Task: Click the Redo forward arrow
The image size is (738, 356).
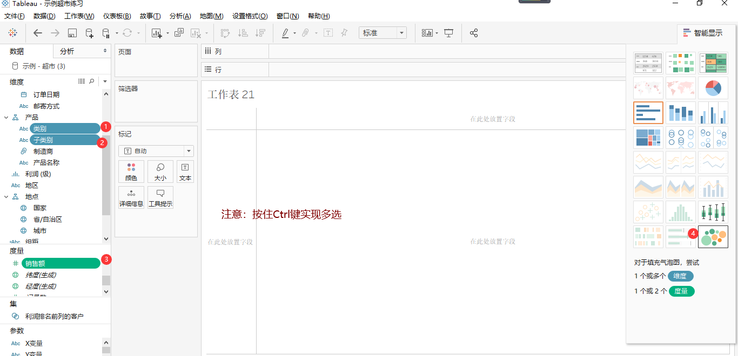Action: coord(55,33)
